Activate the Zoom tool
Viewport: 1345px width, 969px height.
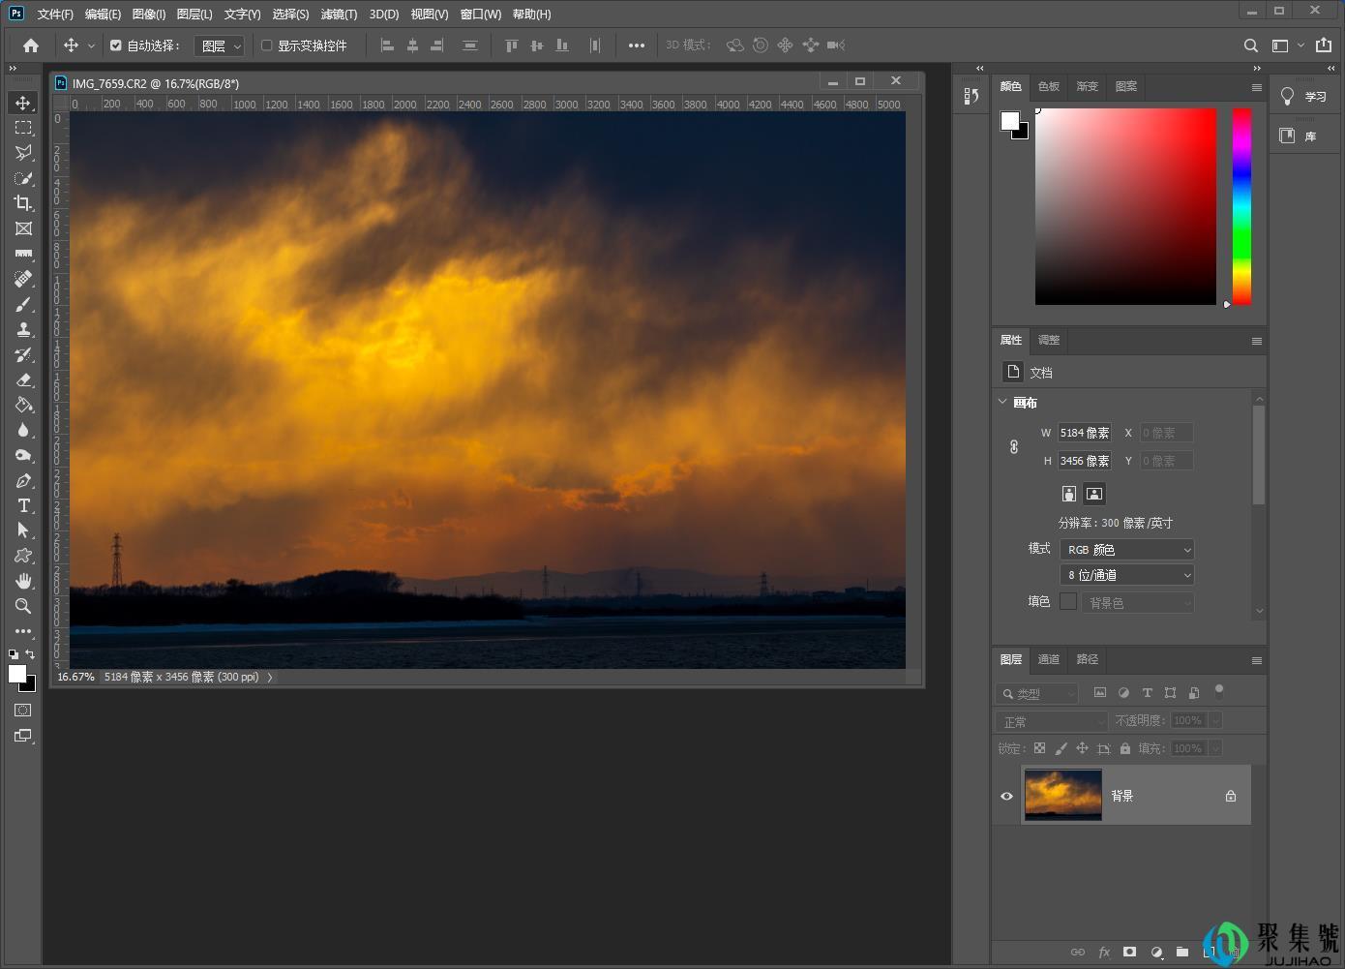[23, 606]
